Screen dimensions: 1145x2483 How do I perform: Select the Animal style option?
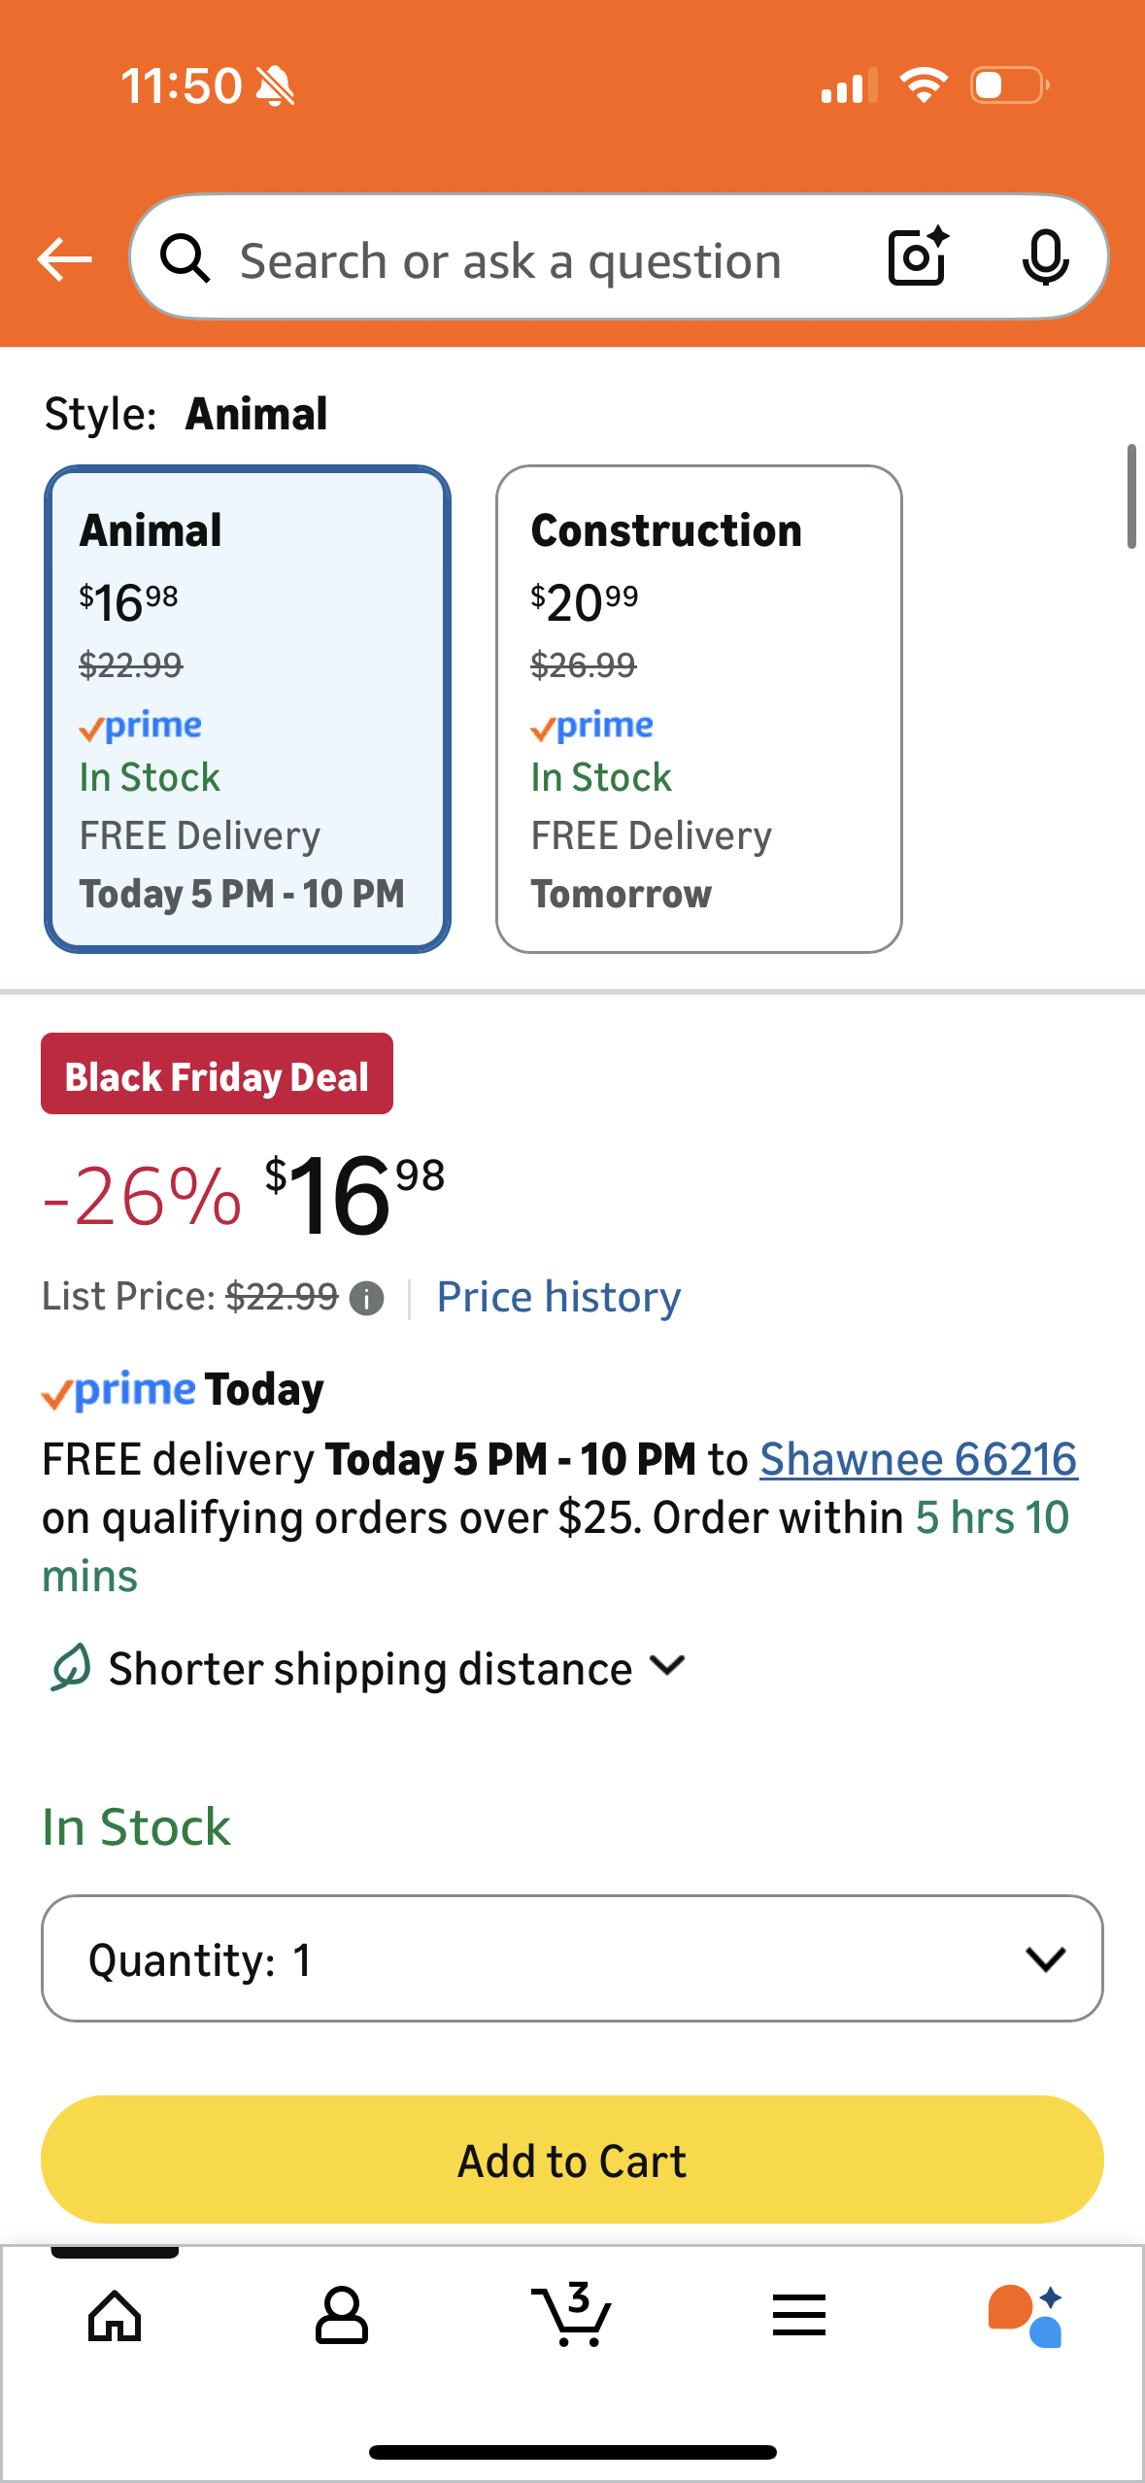point(248,709)
